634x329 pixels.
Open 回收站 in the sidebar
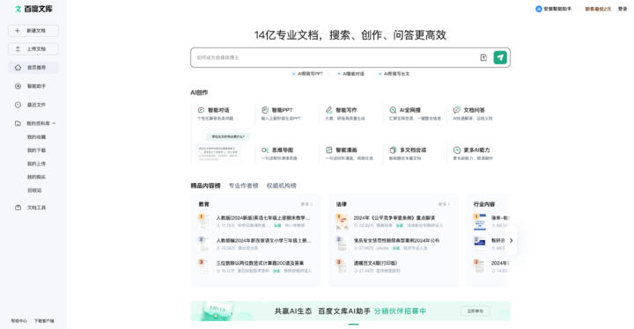(x=34, y=190)
